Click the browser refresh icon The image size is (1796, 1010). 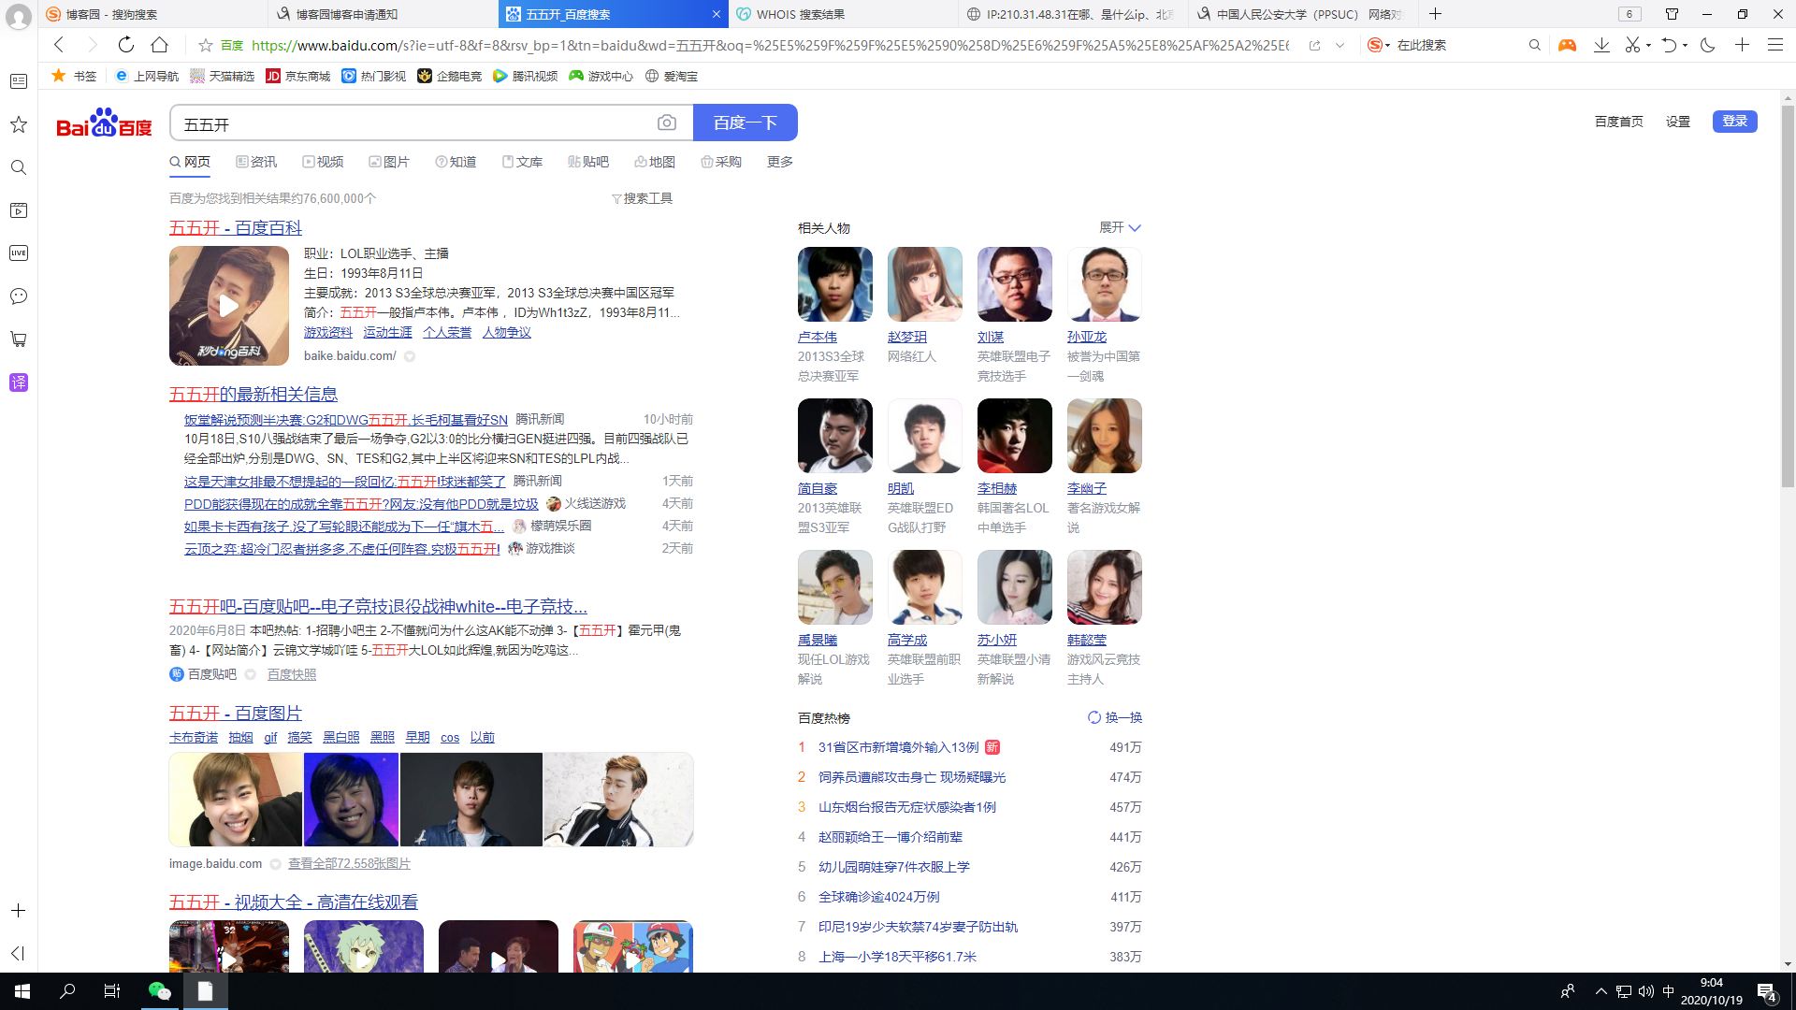click(126, 45)
